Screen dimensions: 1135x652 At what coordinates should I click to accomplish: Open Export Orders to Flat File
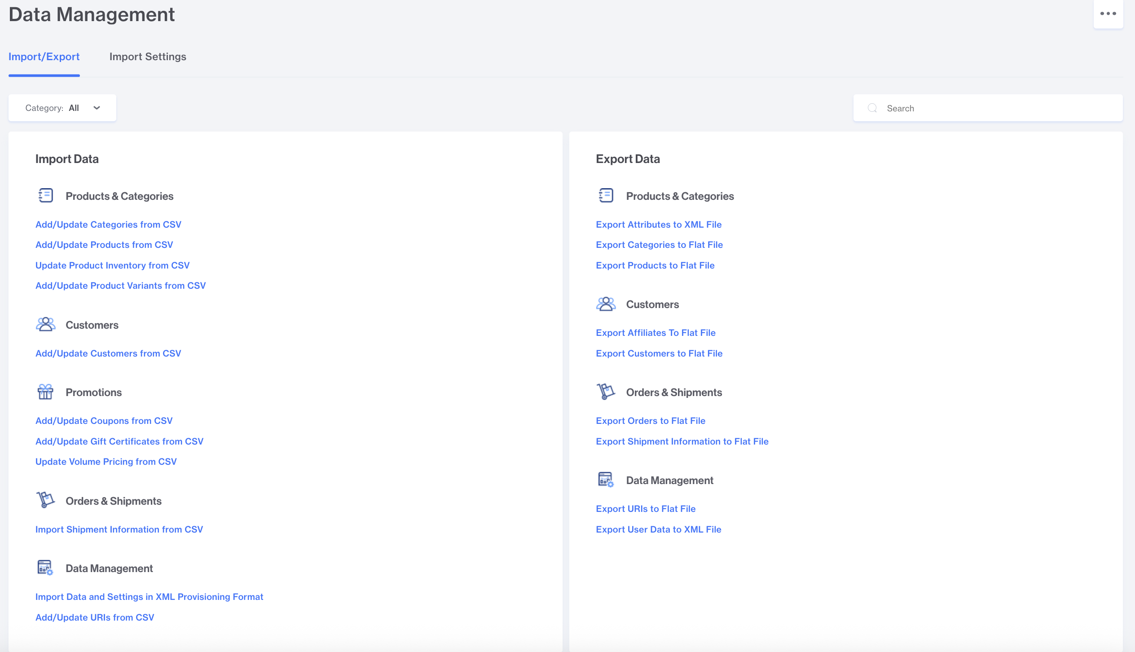[x=651, y=421]
